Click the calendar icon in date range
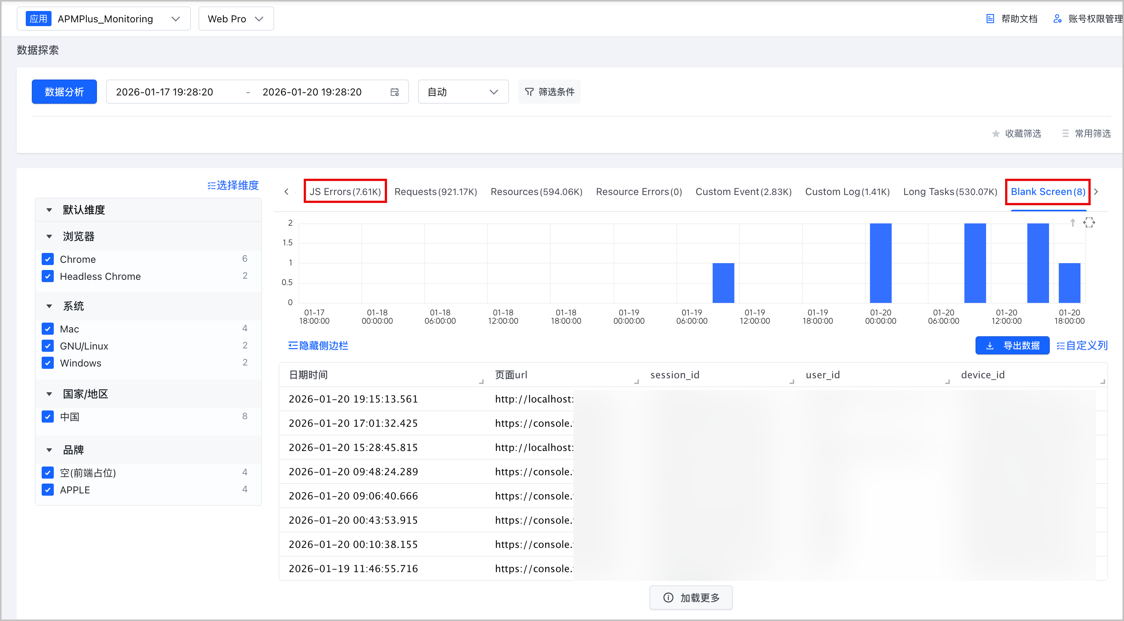Image resolution: width=1124 pixels, height=621 pixels. 395,92
